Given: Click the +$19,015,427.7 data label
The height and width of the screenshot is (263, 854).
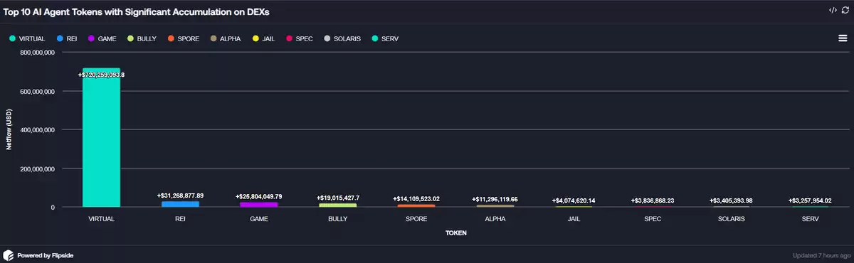Looking at the screenshot, I should click(x=337, y=198).
